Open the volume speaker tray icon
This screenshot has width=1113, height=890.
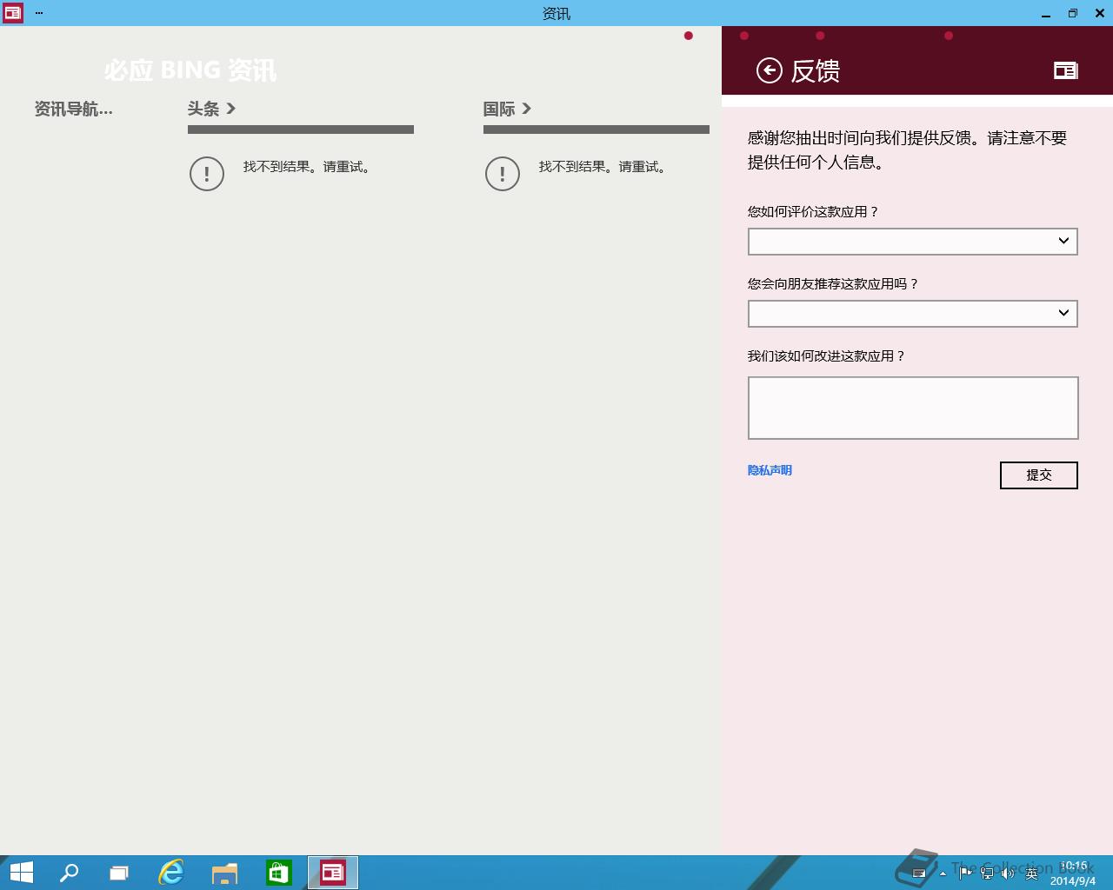[x=1008, y=873]
